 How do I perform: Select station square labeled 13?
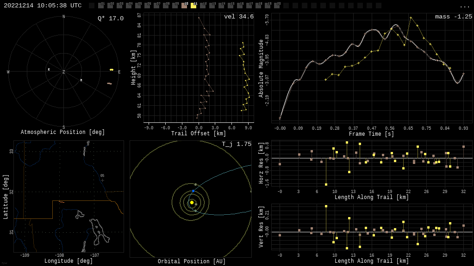[x=212, y=6]
